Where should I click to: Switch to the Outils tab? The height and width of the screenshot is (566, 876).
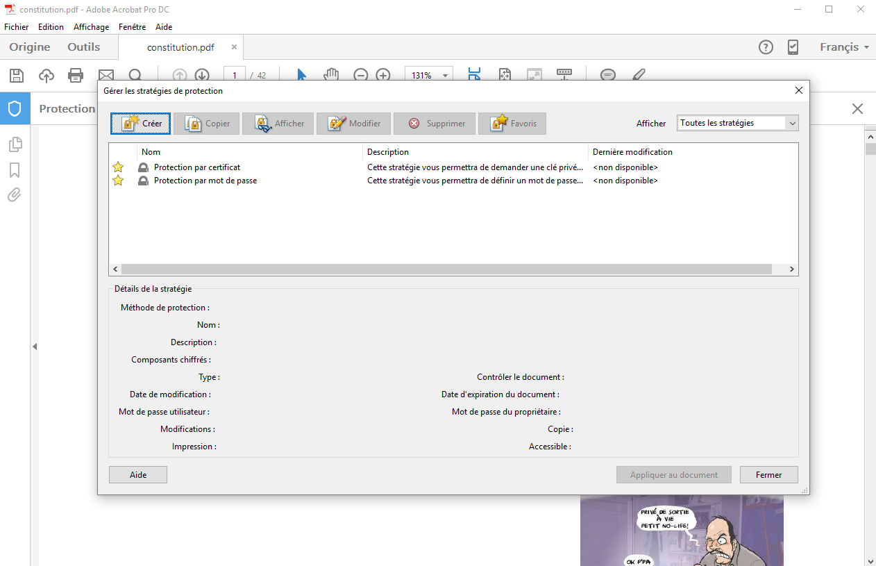pyautogui.click(x=83, y=47)
